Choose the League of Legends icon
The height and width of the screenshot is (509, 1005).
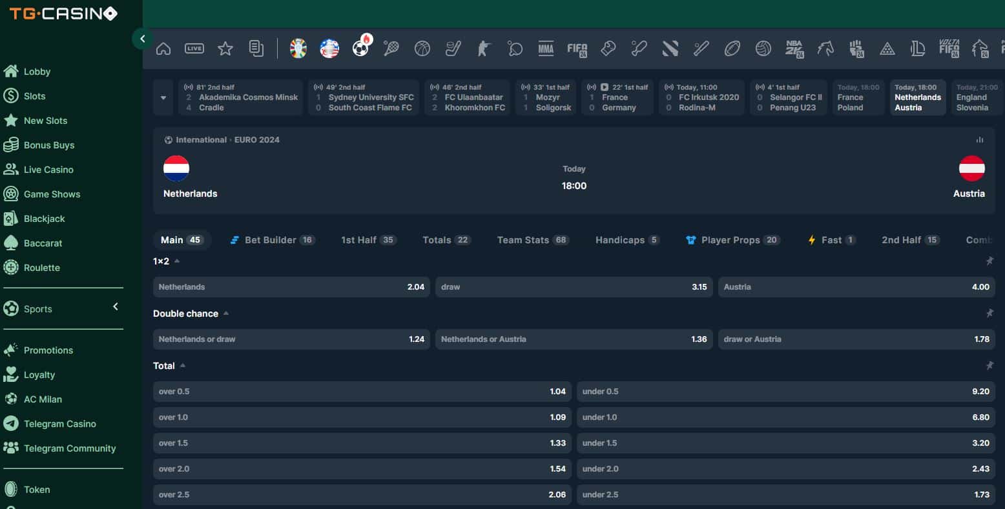pyautogui.click(x=918, y=48)
